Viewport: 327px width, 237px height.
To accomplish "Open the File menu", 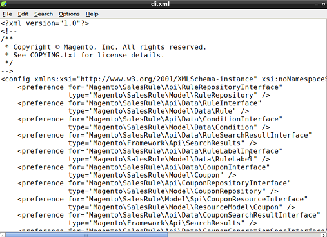I will tap(7, 14).
